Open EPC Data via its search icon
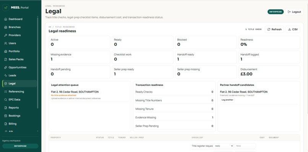The image size is (308, 152). [5, 99]
